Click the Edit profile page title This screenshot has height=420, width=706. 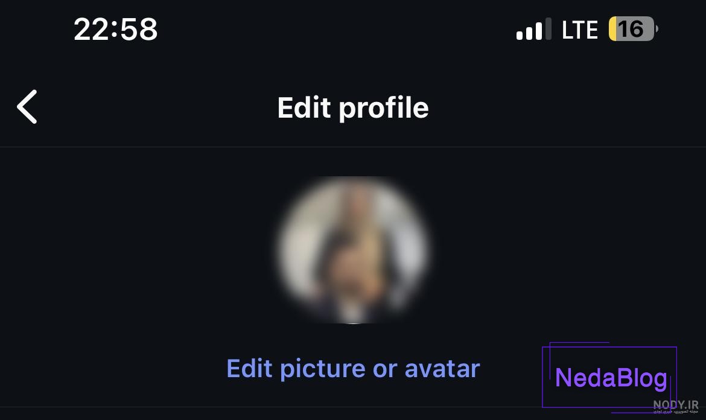coord(353,108)
